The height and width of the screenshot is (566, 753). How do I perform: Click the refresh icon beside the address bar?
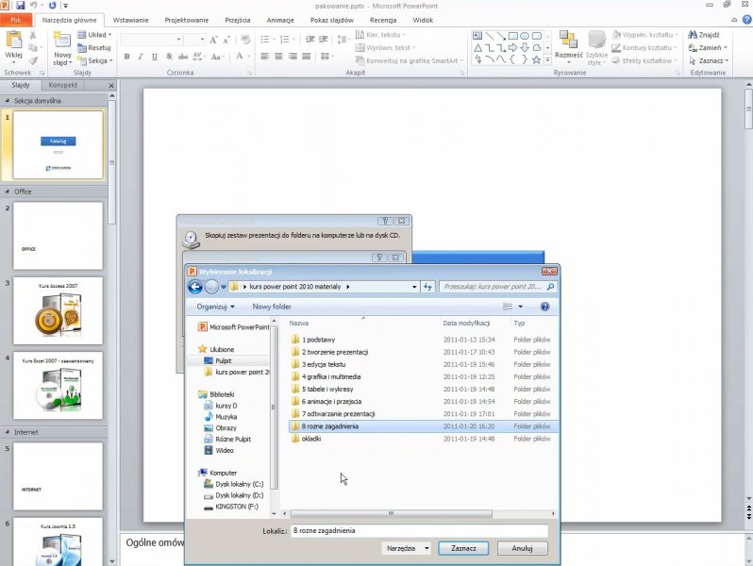pos(427,287)
